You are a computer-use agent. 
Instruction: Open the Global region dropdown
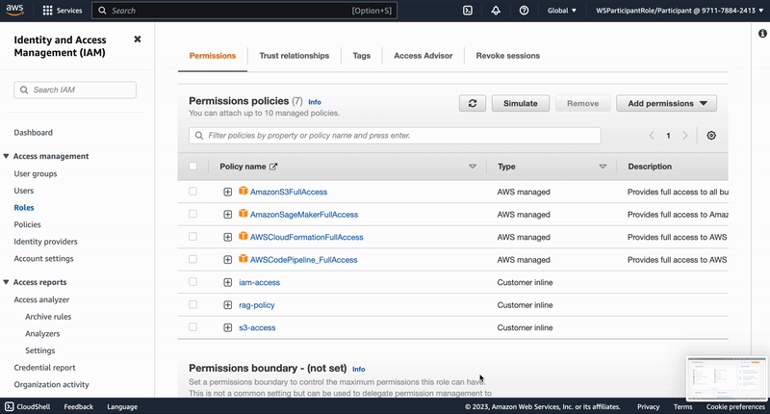(562, 11)
